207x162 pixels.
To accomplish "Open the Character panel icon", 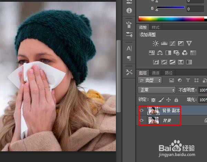I will 129,48.
